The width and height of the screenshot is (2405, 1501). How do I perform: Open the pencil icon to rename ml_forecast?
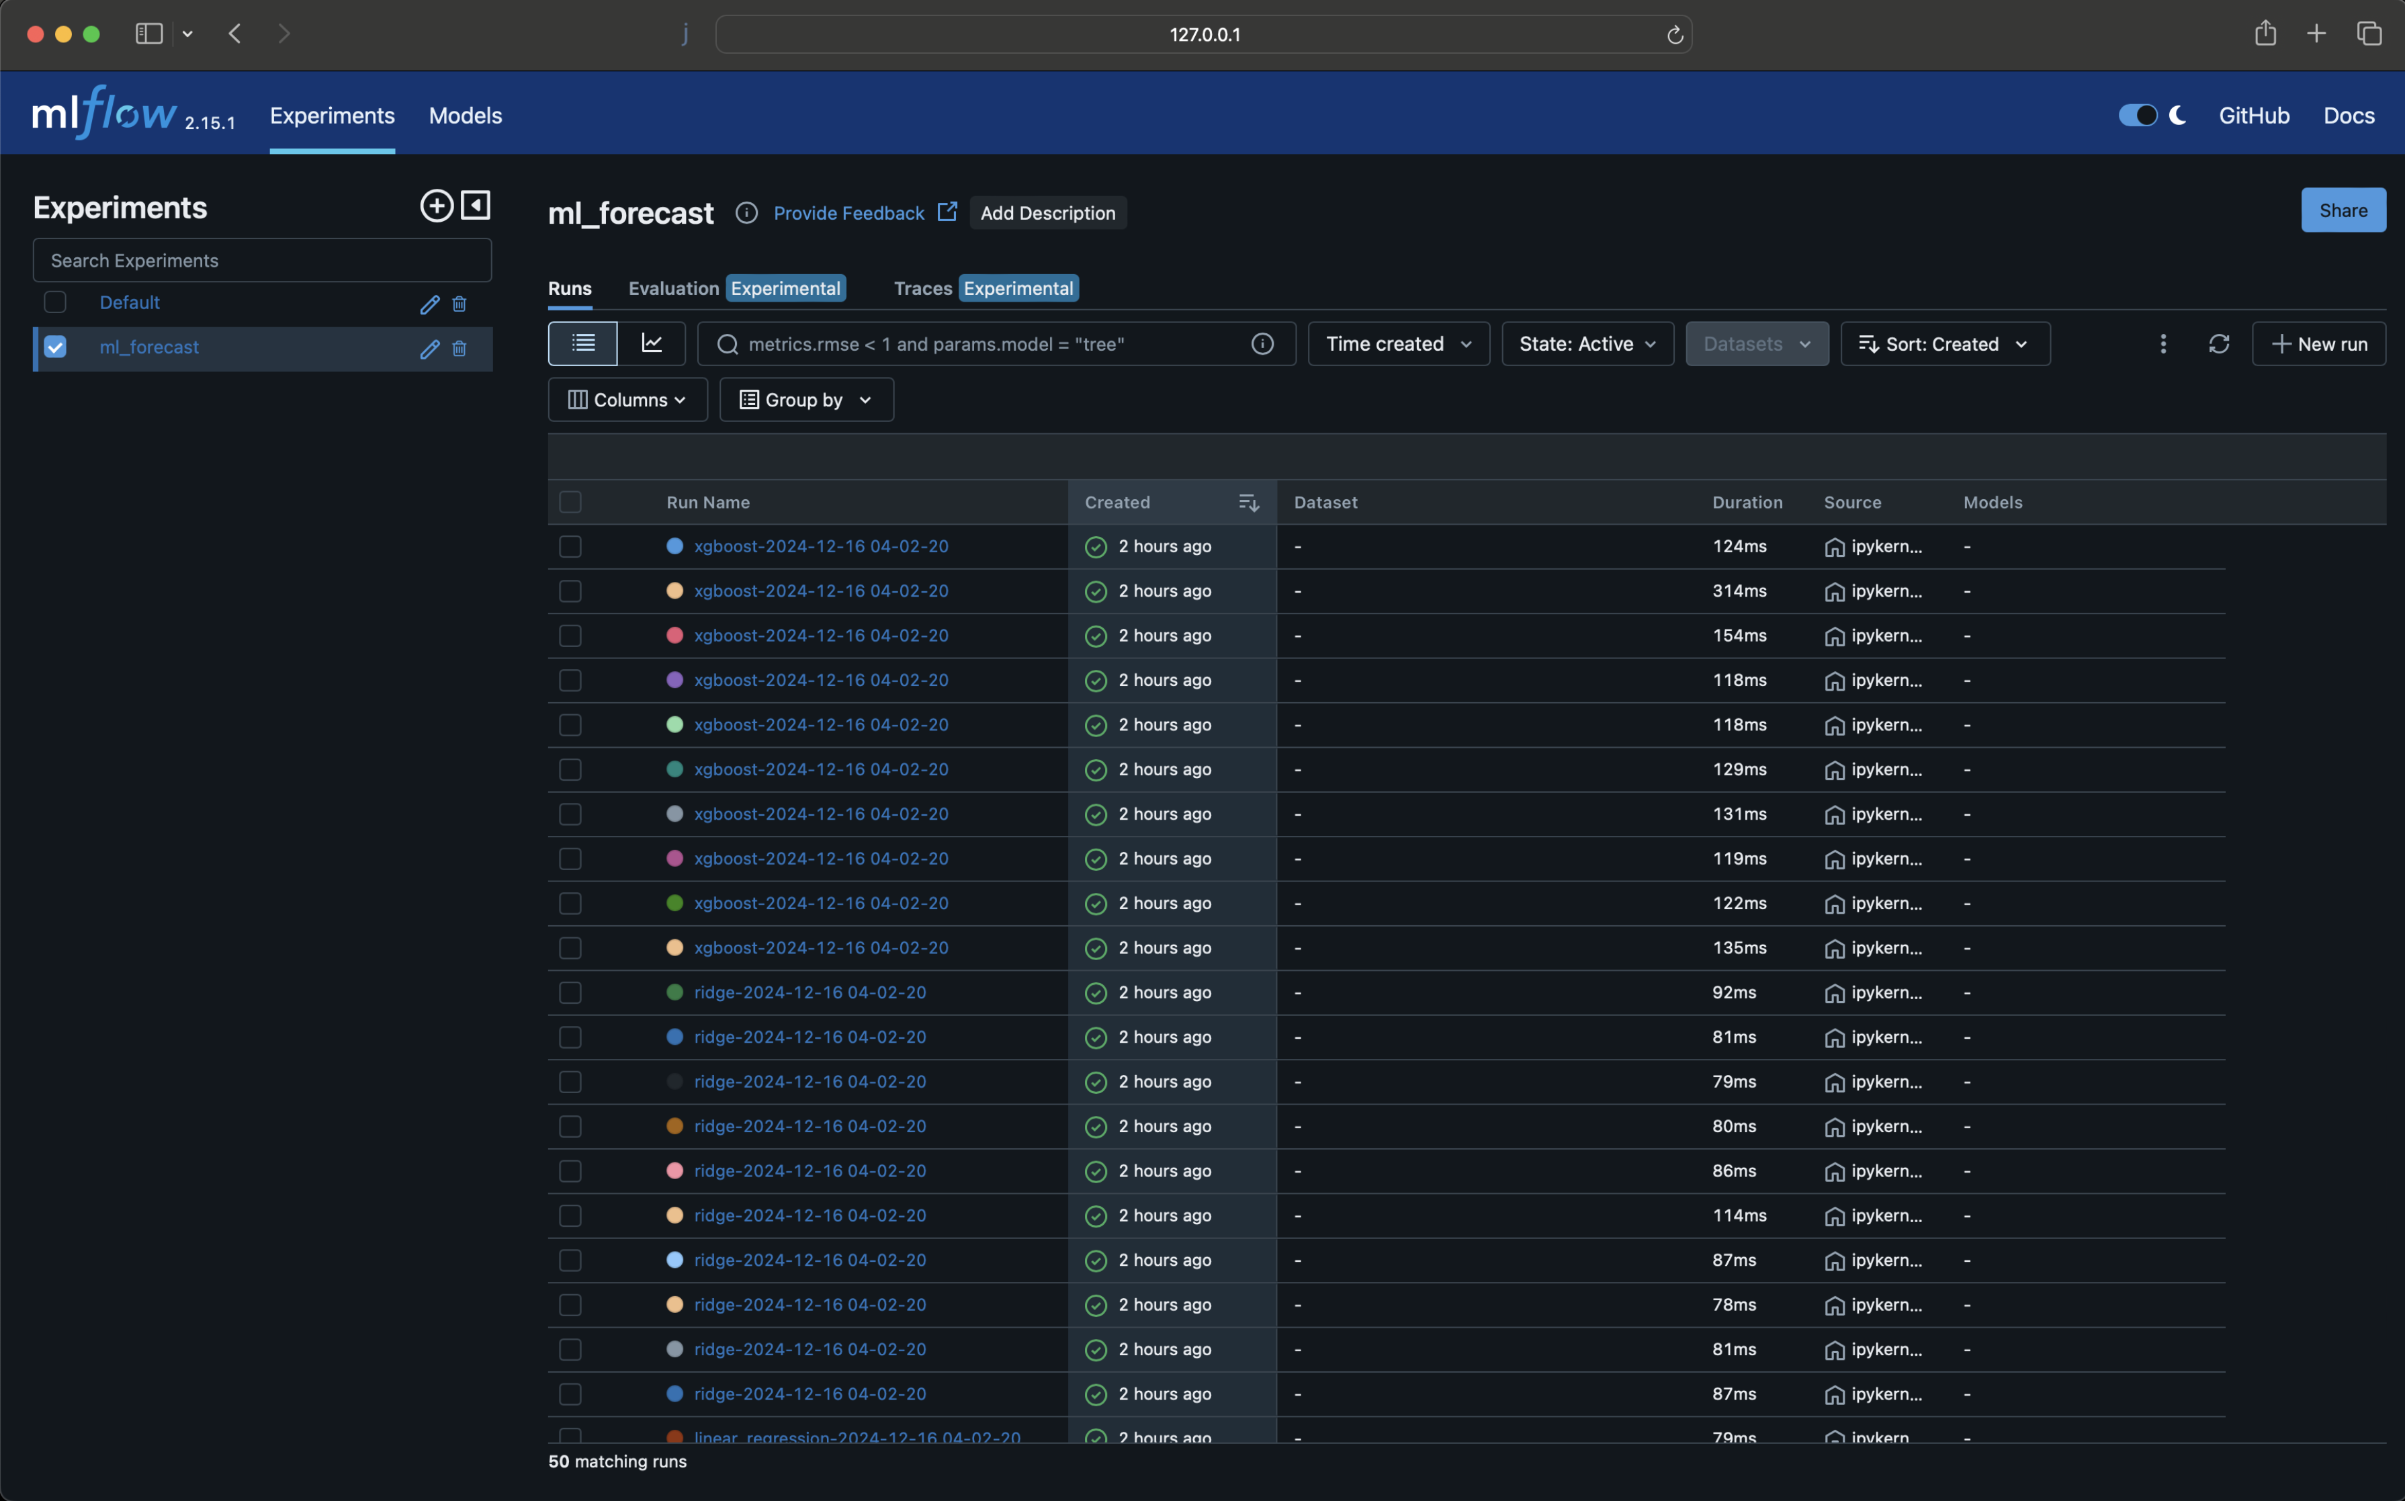pyautogui.click(x=429, y=349)
